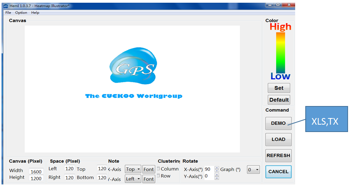Image resolution: width=350 pixels, height=186 pixels.
Task: Click the Right space input field
Action: point(70,177)
